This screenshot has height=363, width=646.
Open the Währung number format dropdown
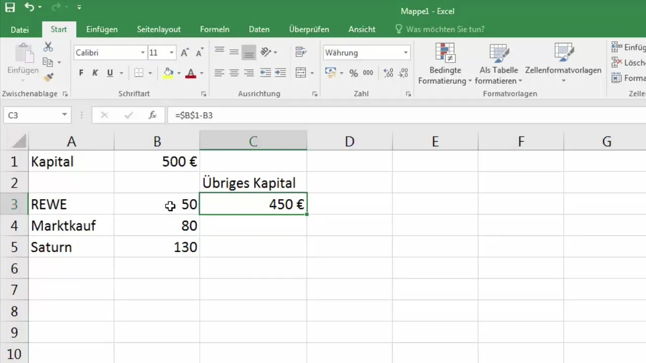406,52
